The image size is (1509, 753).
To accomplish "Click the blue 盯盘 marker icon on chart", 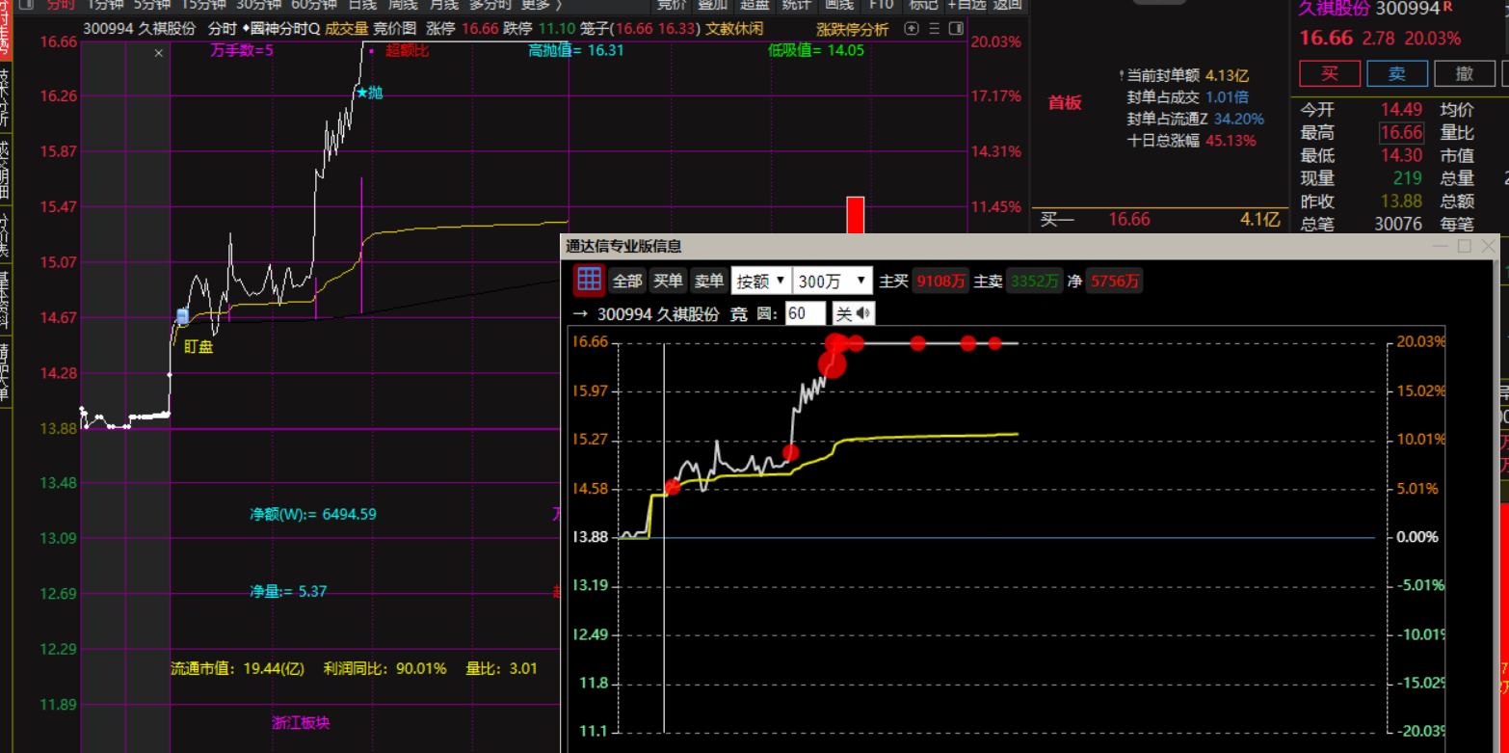I will (183, 316).
